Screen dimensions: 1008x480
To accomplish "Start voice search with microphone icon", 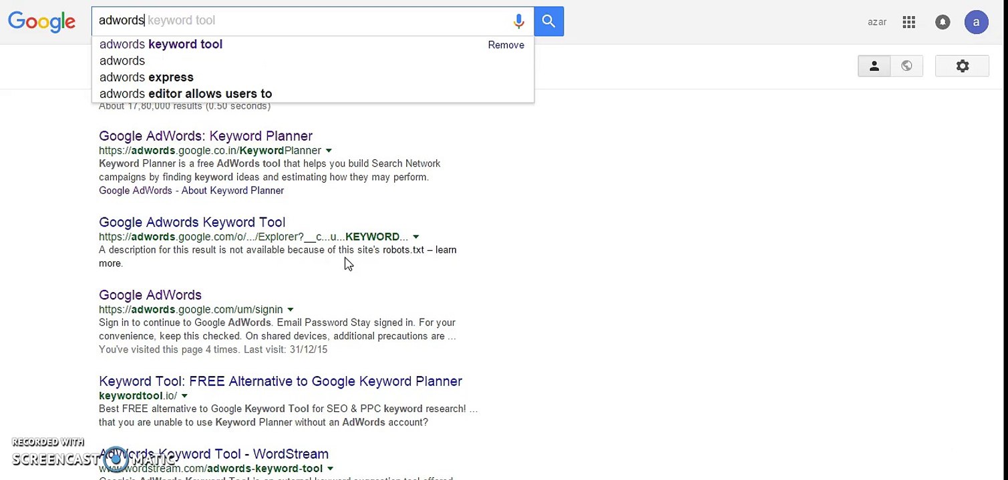I will [518, 21].
